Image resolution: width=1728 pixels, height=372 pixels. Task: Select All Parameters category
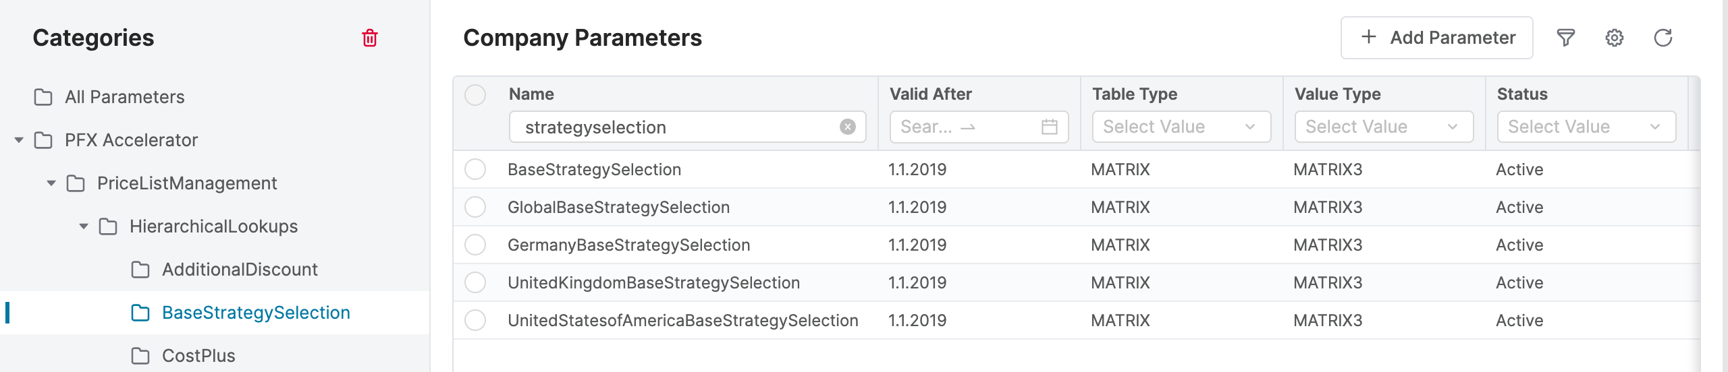click(124, 97)
